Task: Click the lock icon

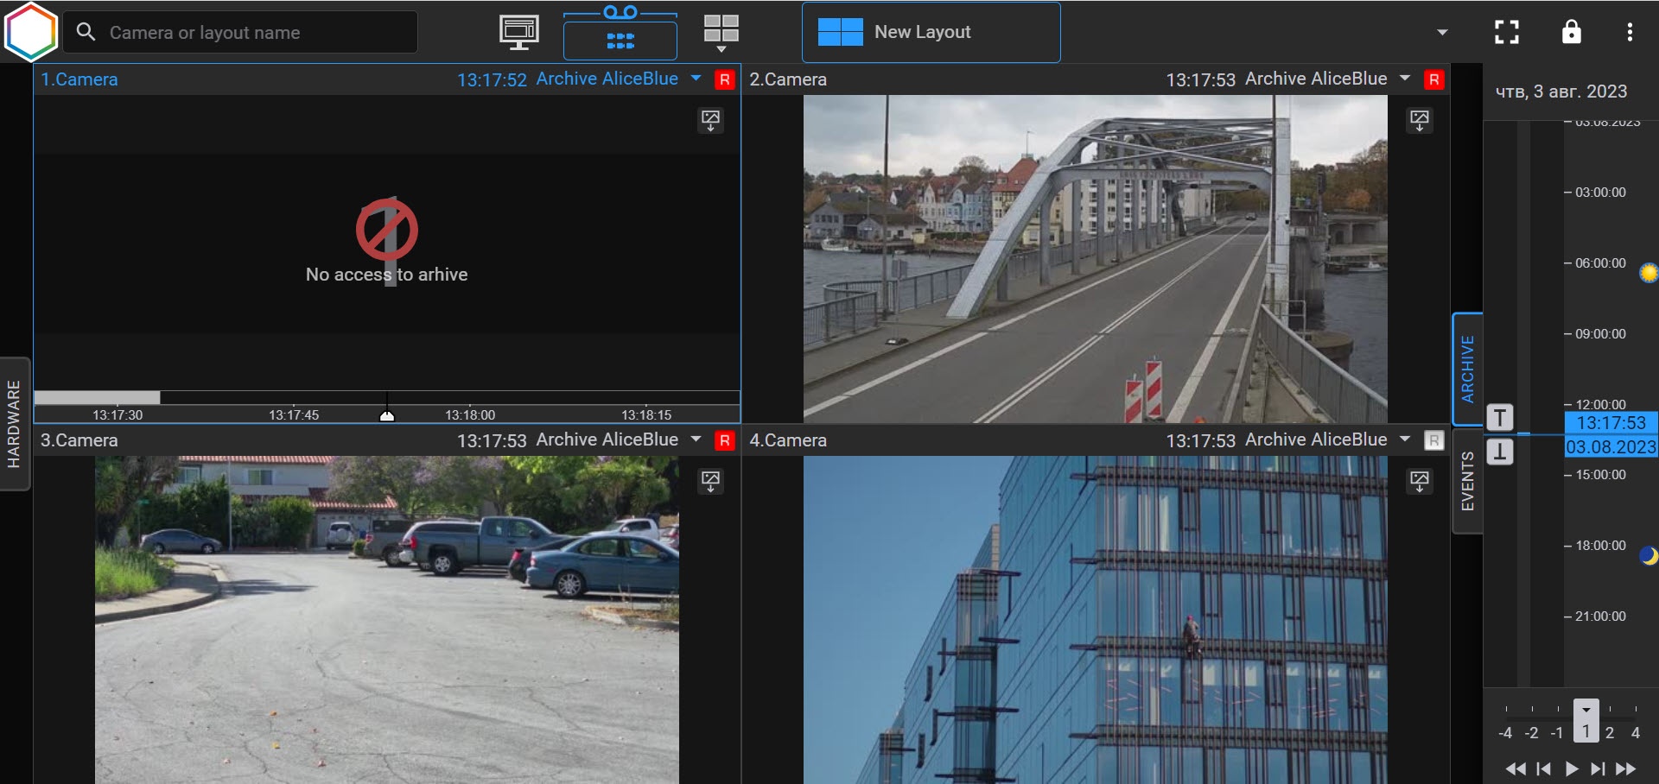Action: click(1571, 32)
